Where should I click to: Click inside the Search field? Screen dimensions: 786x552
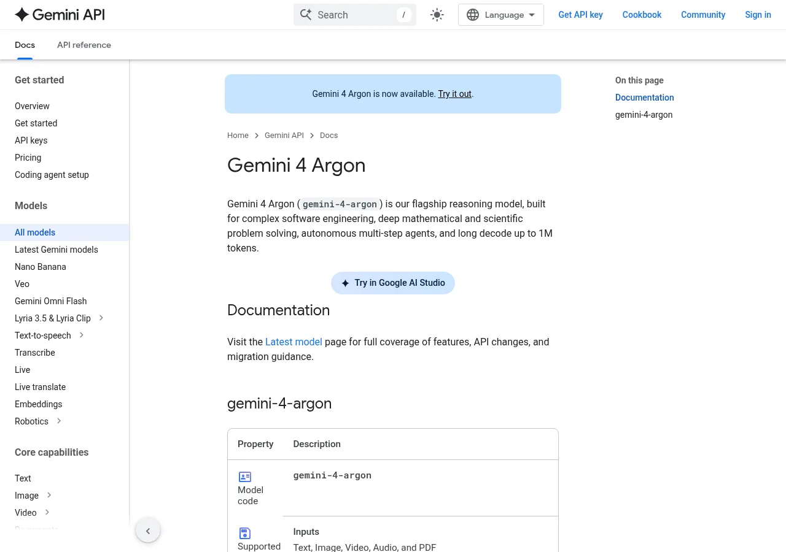pyautogui.click(x=355, y=15)
